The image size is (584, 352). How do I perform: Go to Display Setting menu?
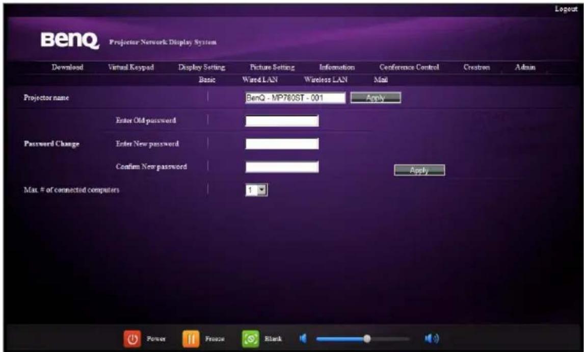tap(201, 67)
